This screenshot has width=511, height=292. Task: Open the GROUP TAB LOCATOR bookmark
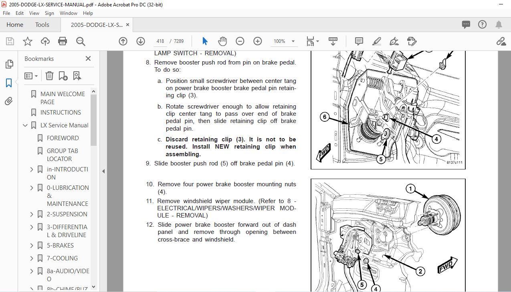pos(63,155)
